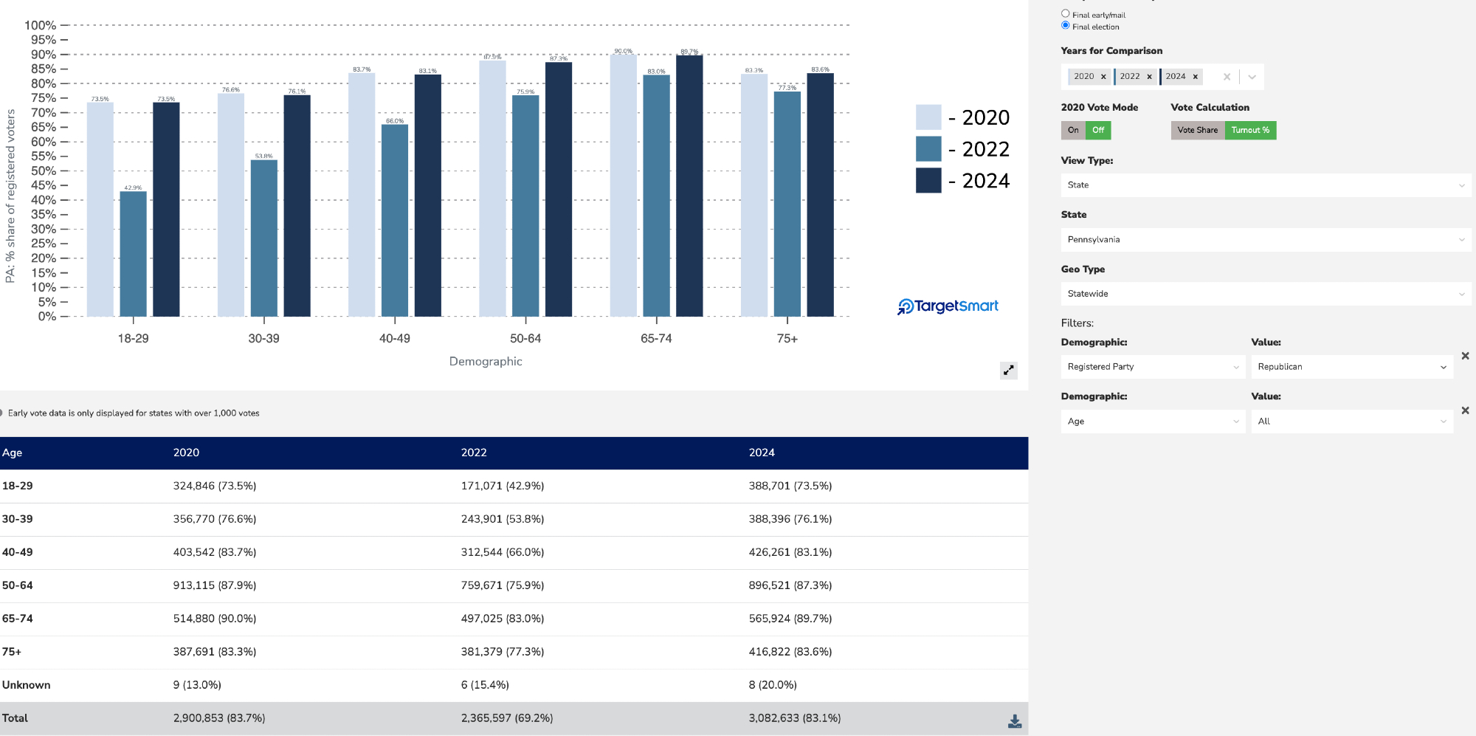
Task: Select the Final early/mail radio option
Action: (1065, 13)
